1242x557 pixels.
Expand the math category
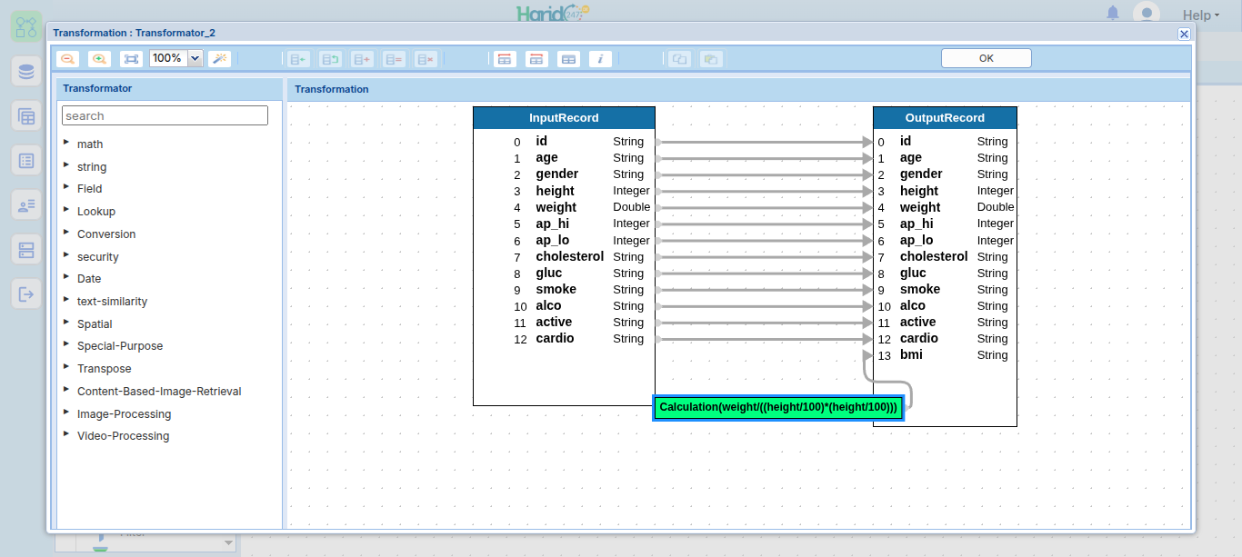point(67,143)
